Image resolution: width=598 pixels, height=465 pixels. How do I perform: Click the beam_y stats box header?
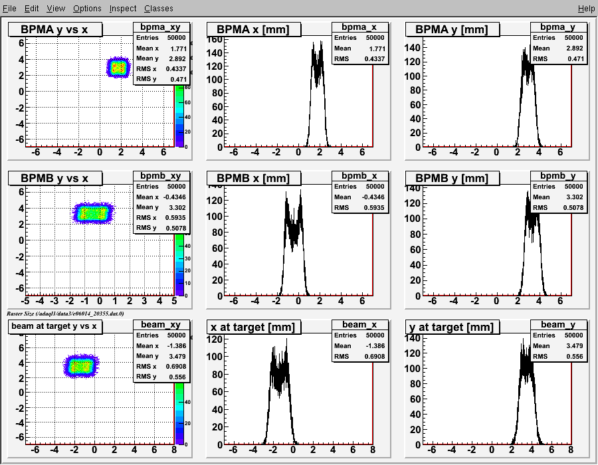(x=558, y=324)
